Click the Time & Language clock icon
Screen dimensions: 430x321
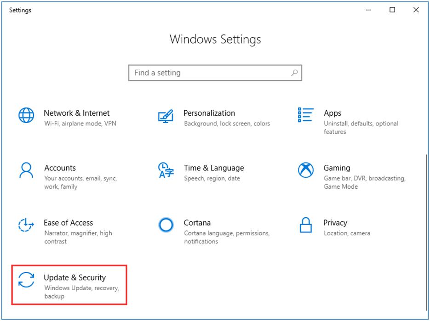[x=166, y=170]
